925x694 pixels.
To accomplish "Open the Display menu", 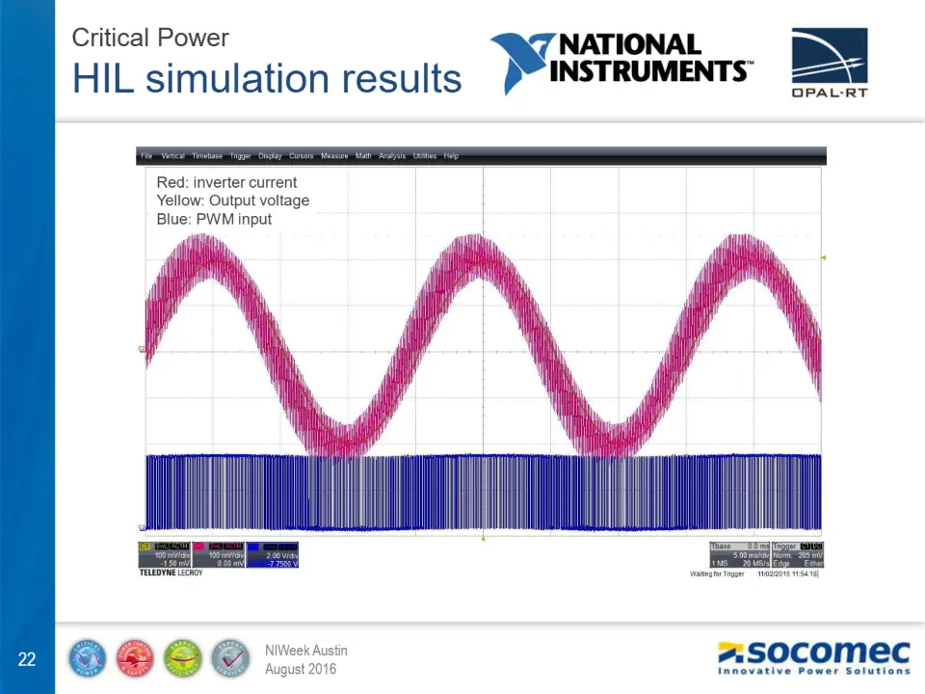I will pyautogui.click(x=270, y=156).
